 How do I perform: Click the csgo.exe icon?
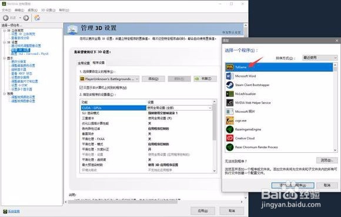(230, 121)
